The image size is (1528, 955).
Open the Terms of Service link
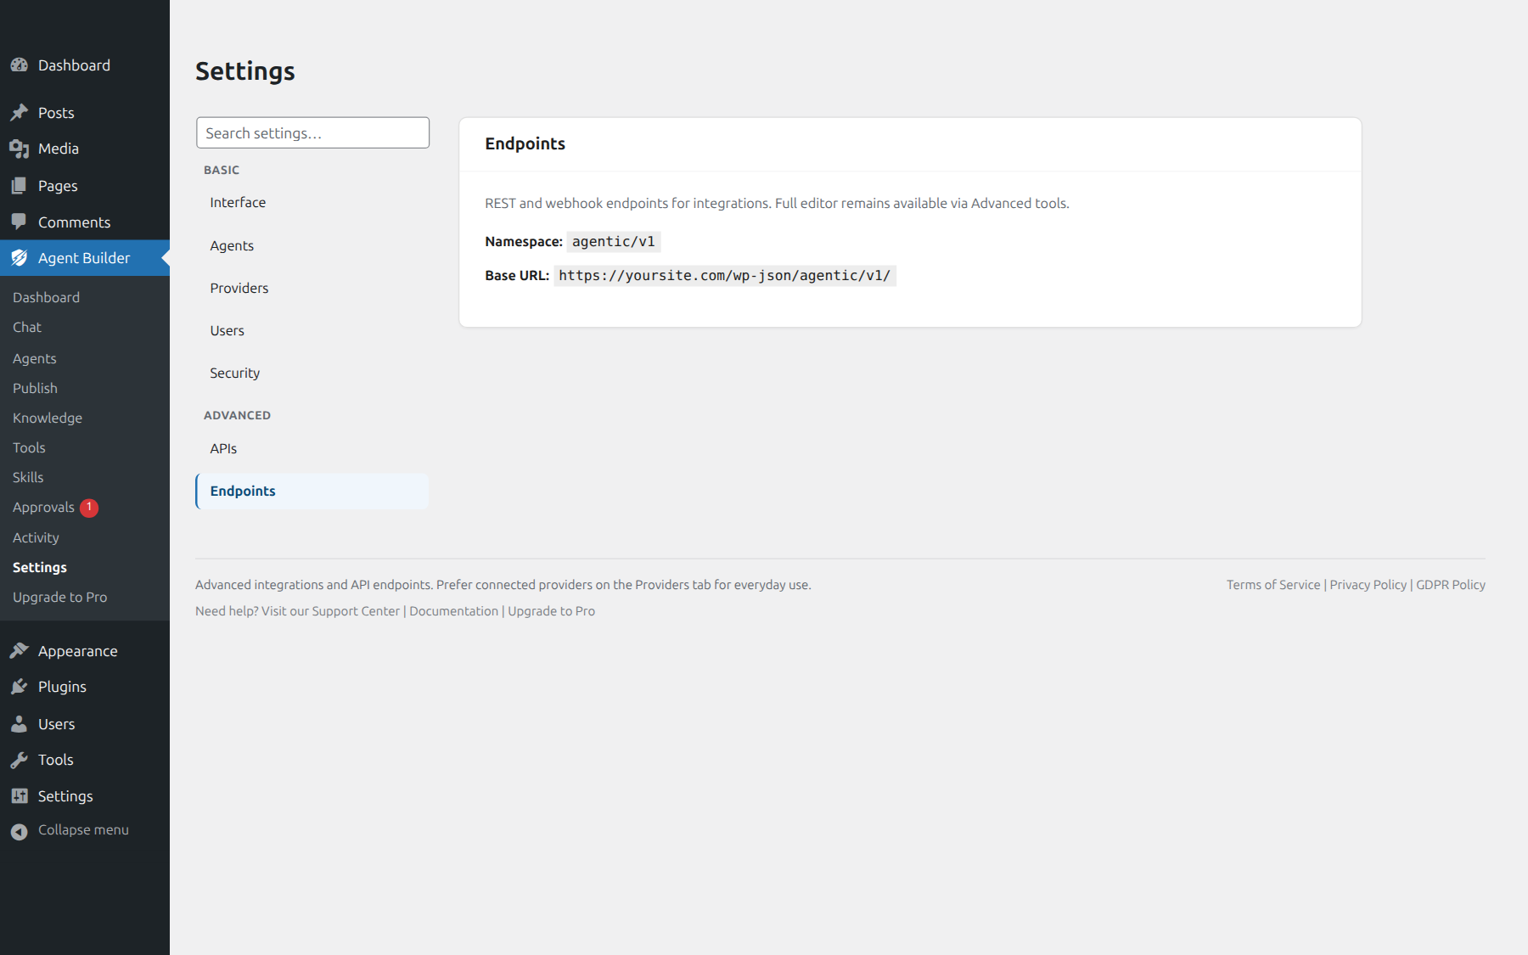coord(1273,585)
